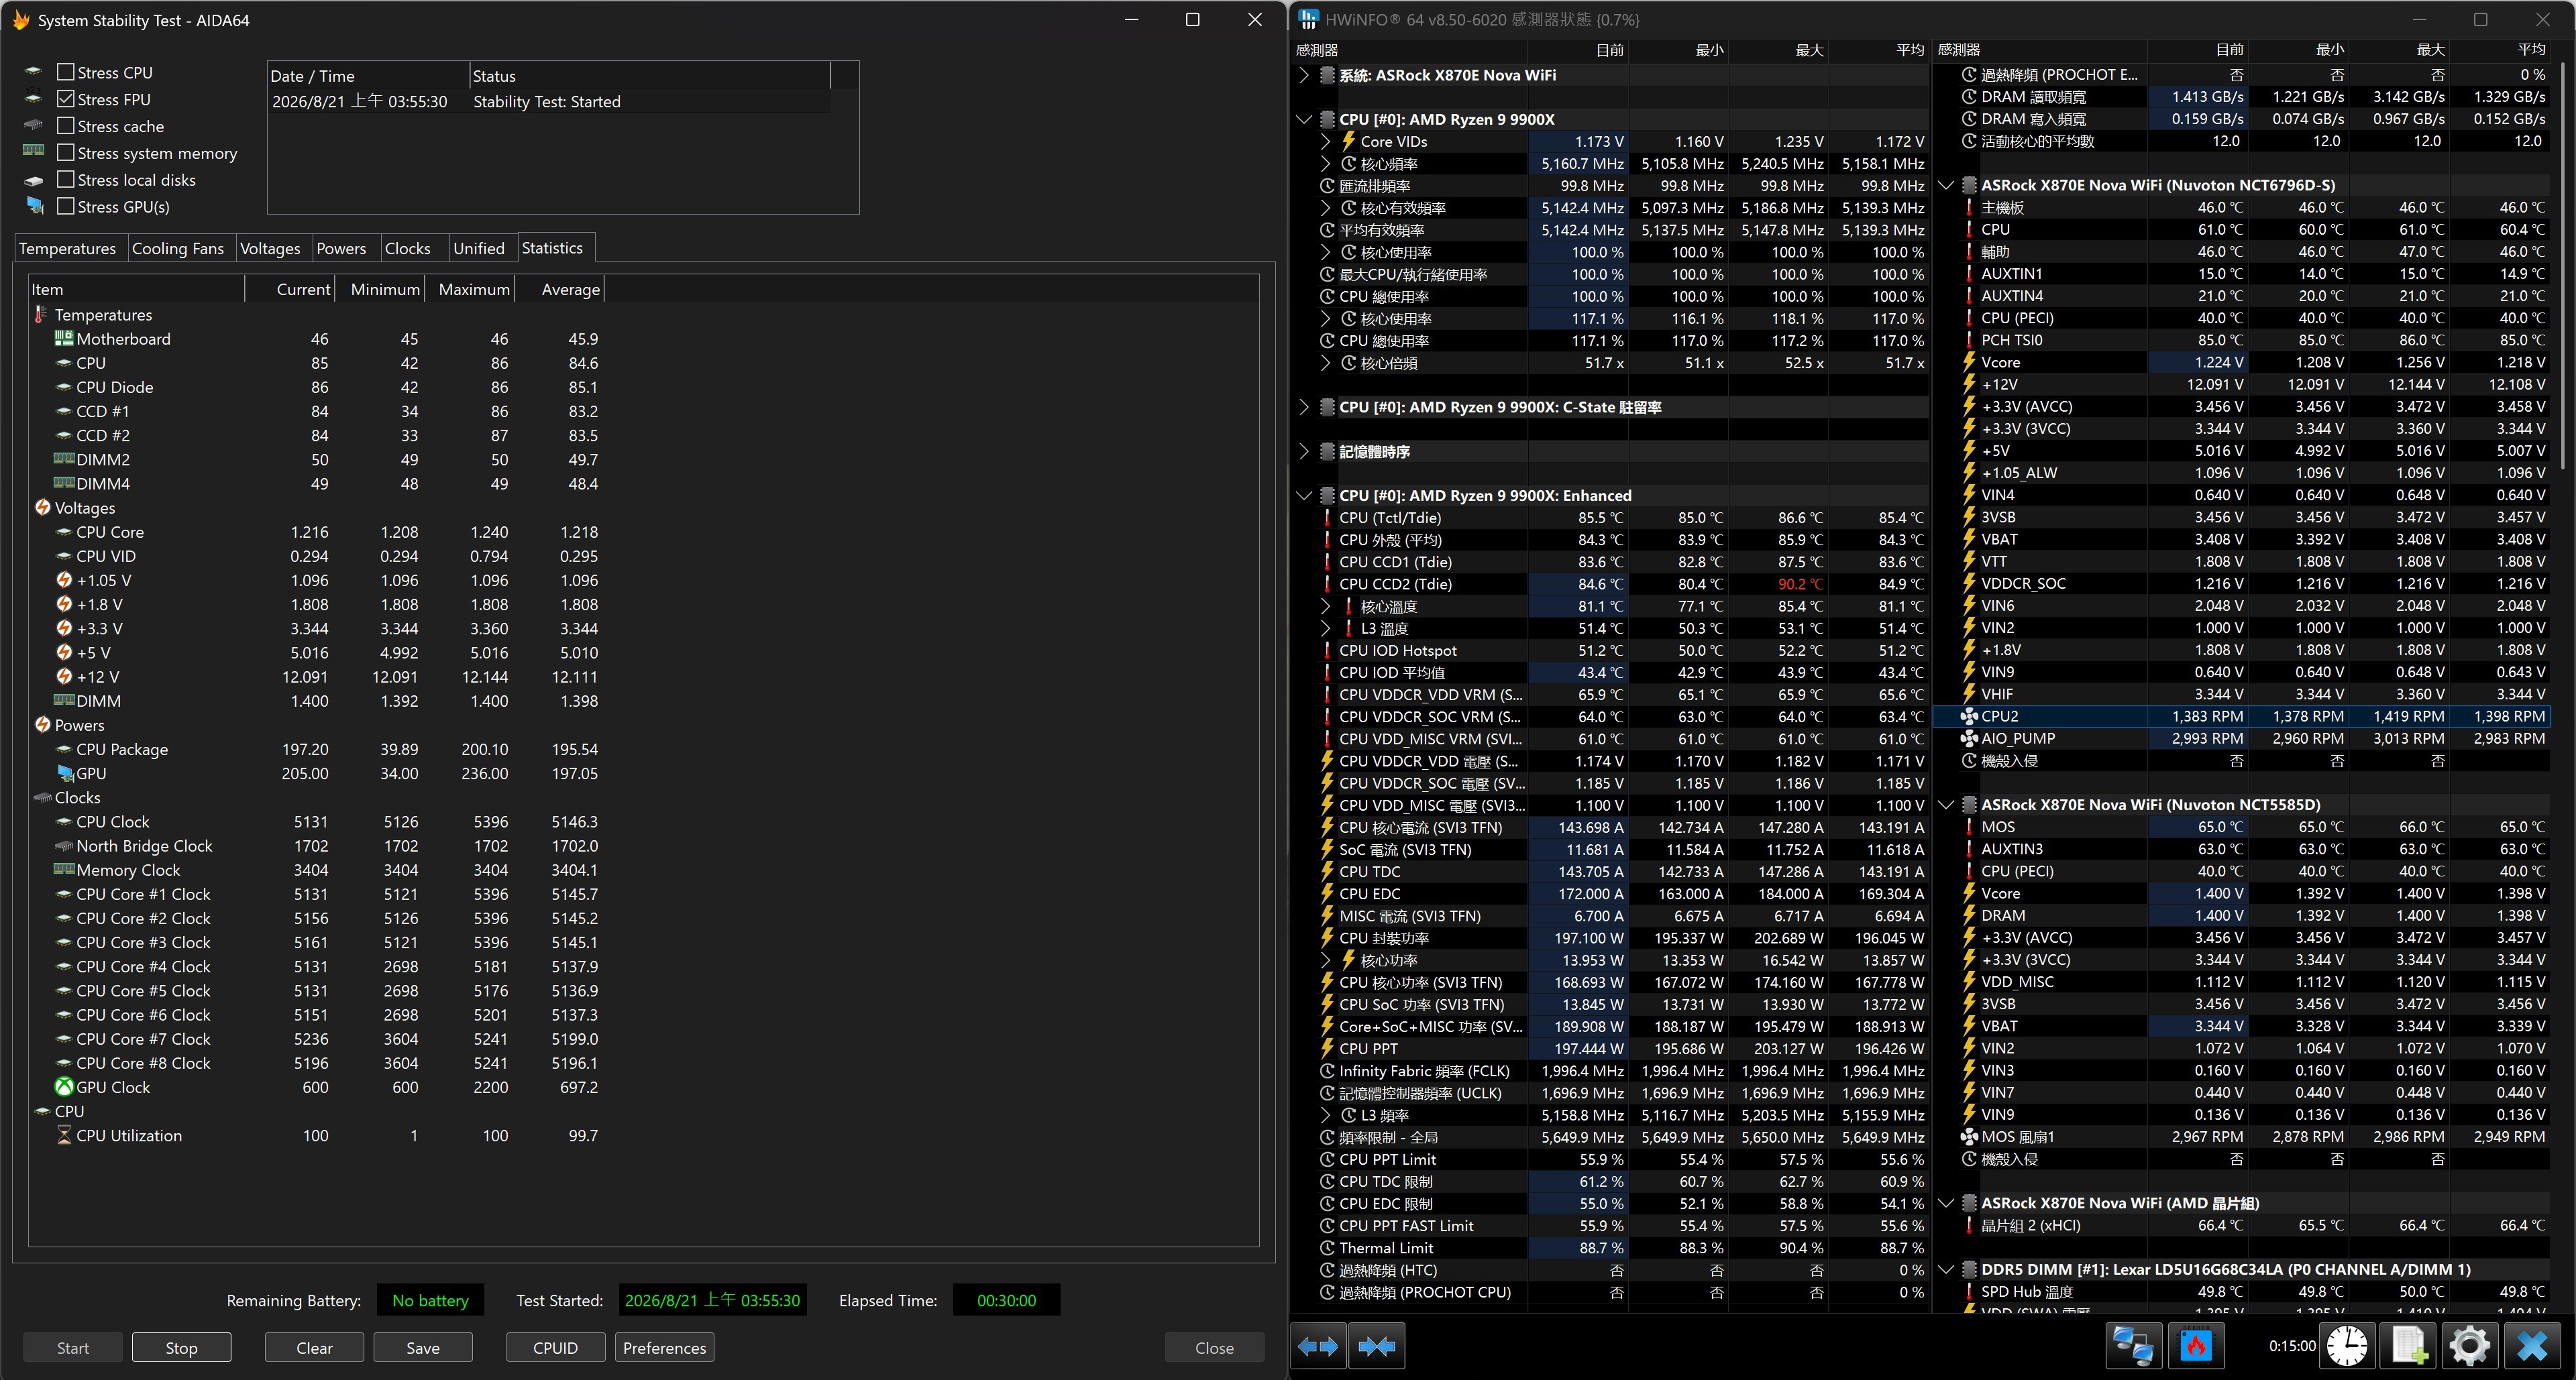The height and width of the screenshot is (1380, 2576).
Task: Click the monitor icon beside Stress GPU(s)
Action: click(x=35, y=206)
